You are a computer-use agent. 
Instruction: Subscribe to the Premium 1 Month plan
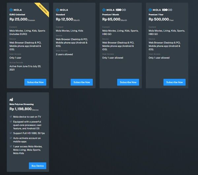(x=128, y=82)
